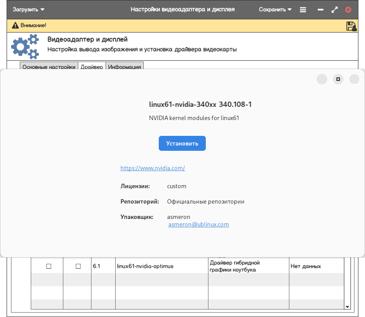Select the 6.1 kernel version cell

point(103,266)
